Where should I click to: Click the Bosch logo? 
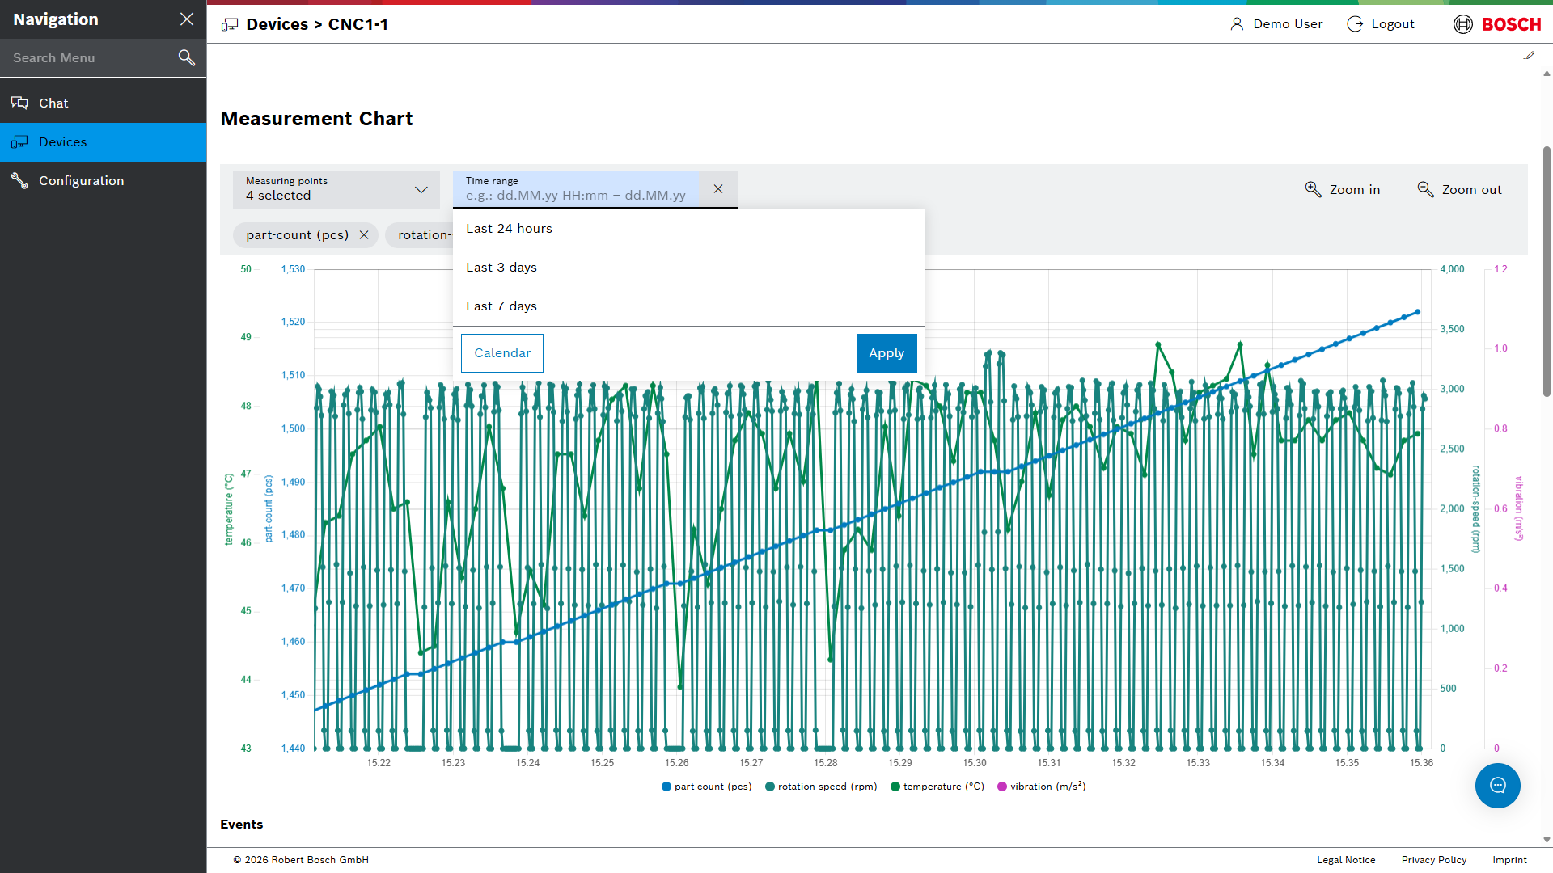pyautogui.click(x=1497, y=24)
